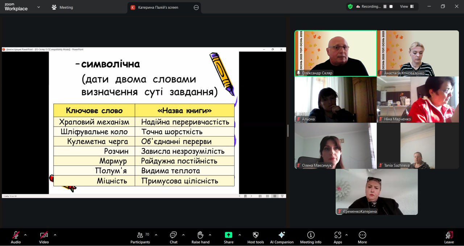
Task: Click muted mic icon beside Олена Максимук
Action: 298,165
